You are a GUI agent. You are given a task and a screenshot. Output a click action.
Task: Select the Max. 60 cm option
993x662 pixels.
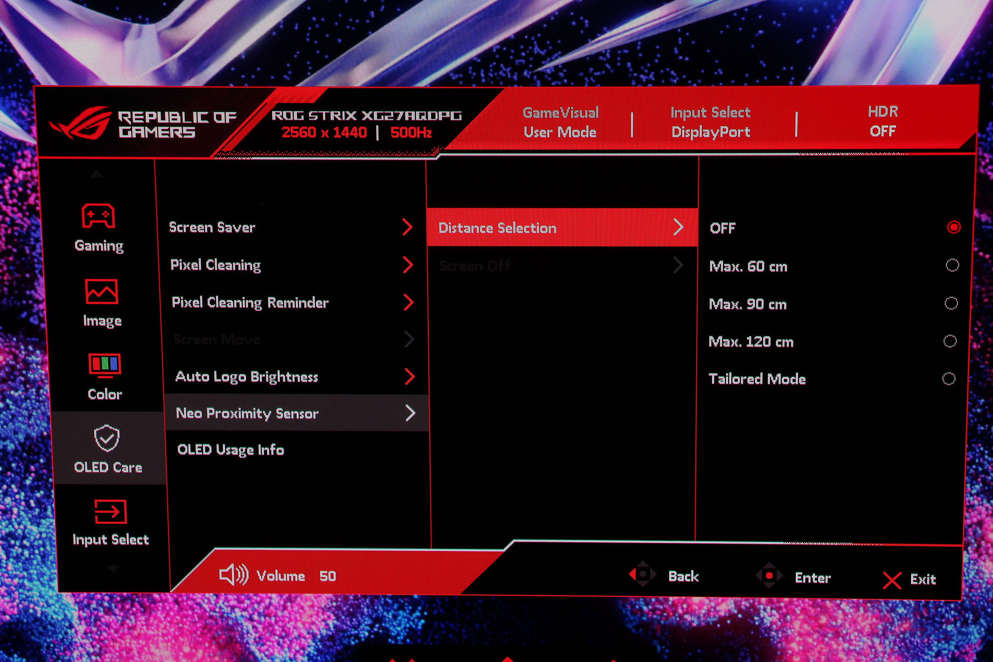click(748, 266)
